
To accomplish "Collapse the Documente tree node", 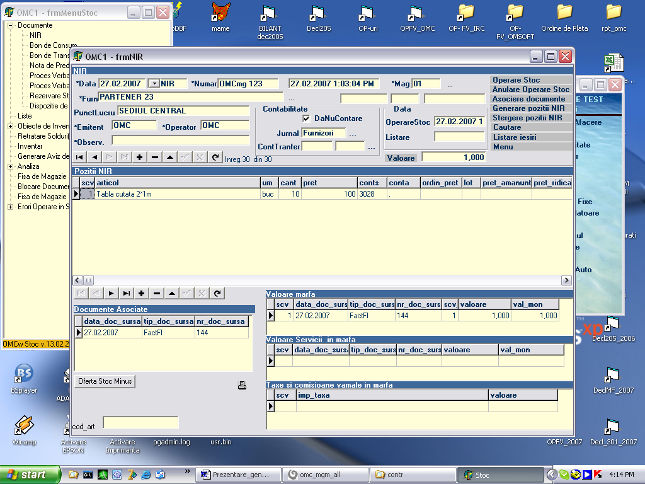I will [x=11, y=25].
